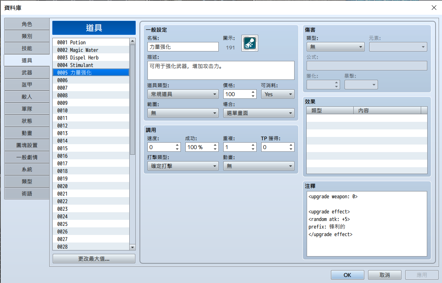This screenshot has height=283, width=442.
Task: Select empty item slot 0028
Action: (x=91, y=247)
